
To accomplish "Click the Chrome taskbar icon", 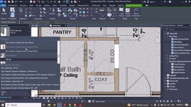I will pos(54,105).
